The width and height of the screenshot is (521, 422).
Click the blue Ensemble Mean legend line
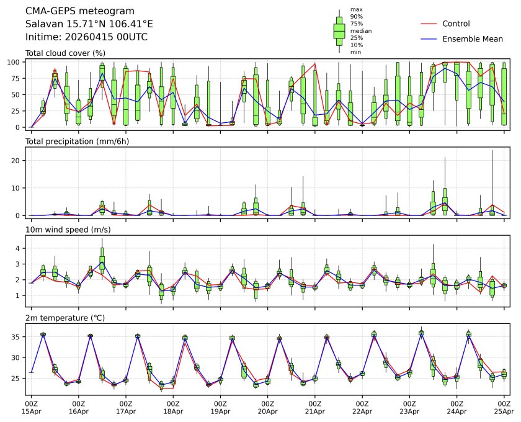[x=430, y=39]
